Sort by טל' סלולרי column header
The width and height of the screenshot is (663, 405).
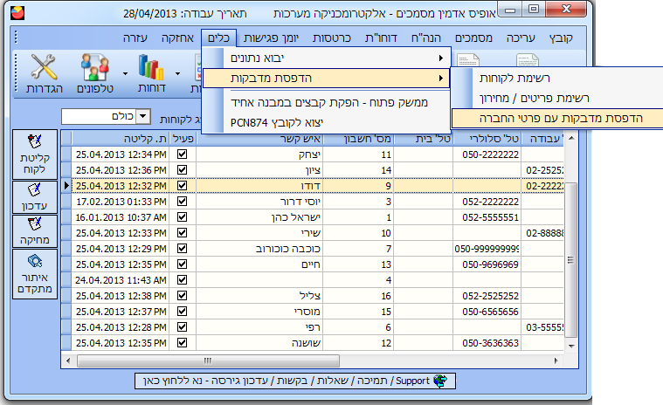click(x=487, y=139)
